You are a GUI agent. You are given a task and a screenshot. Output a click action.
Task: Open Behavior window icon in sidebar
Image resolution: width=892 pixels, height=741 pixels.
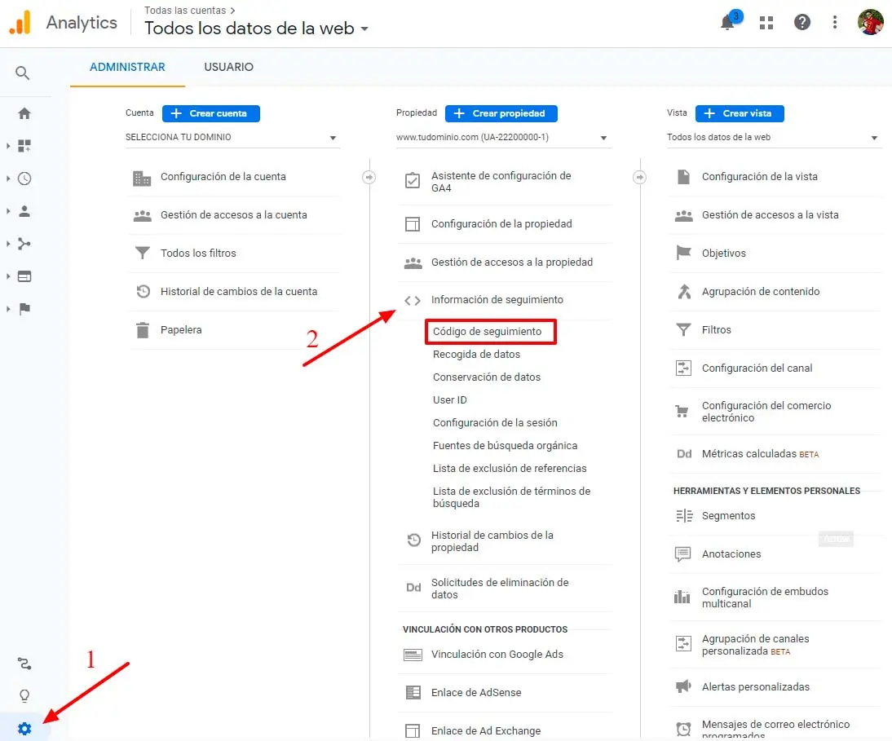[x=24, y=276]
